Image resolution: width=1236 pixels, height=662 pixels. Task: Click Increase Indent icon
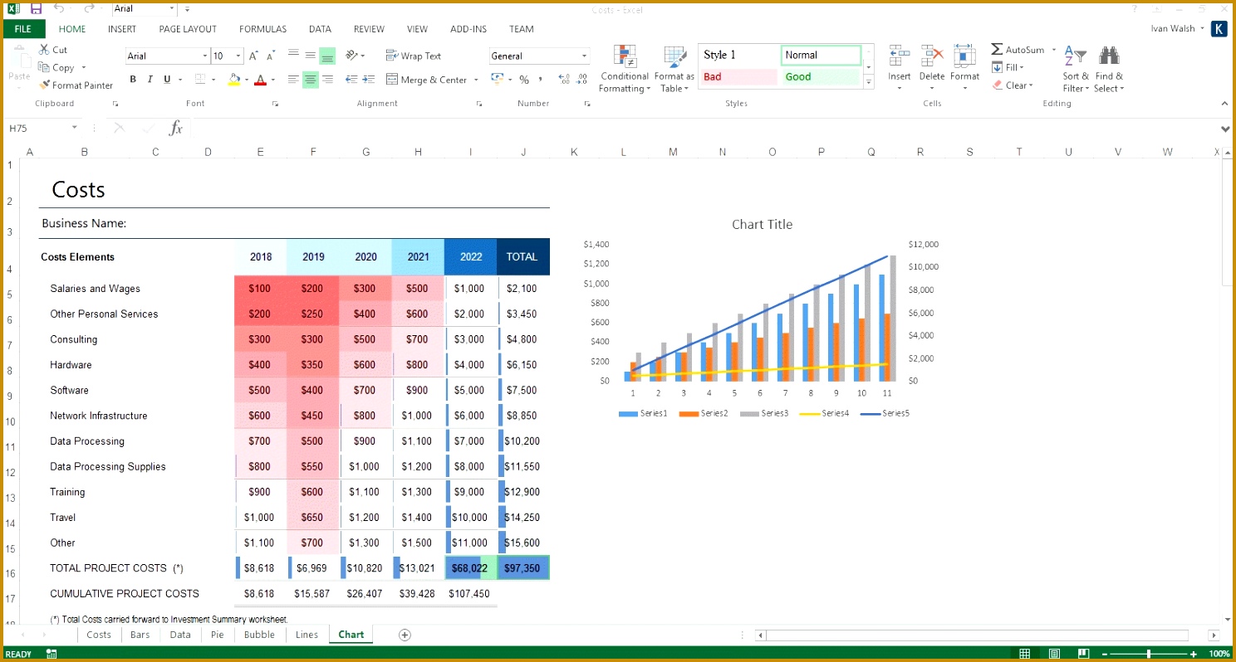[367, 80]
